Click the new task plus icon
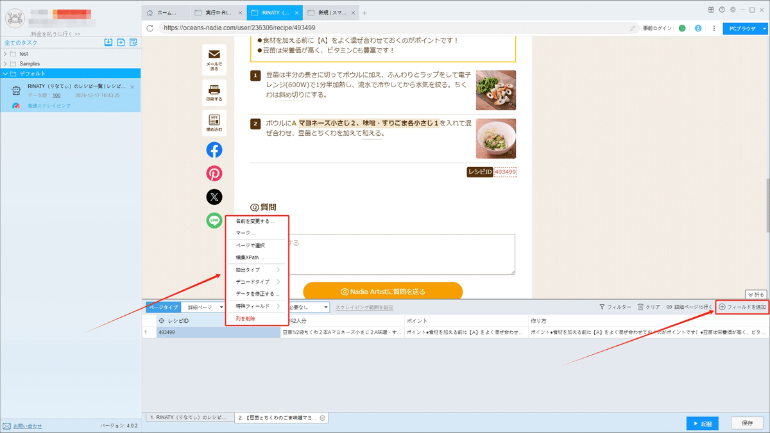Viewport: 770px width, 433px height. (x=121, y=42)
